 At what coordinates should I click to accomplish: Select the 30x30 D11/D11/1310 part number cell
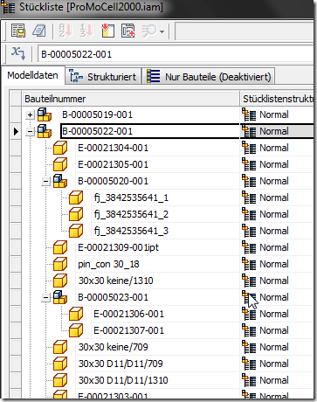pos(157,380)
